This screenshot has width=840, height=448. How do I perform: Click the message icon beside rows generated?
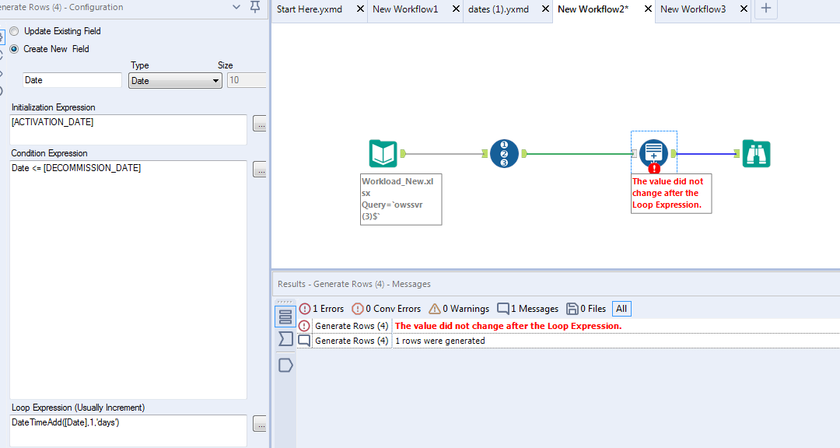point(304,341)
